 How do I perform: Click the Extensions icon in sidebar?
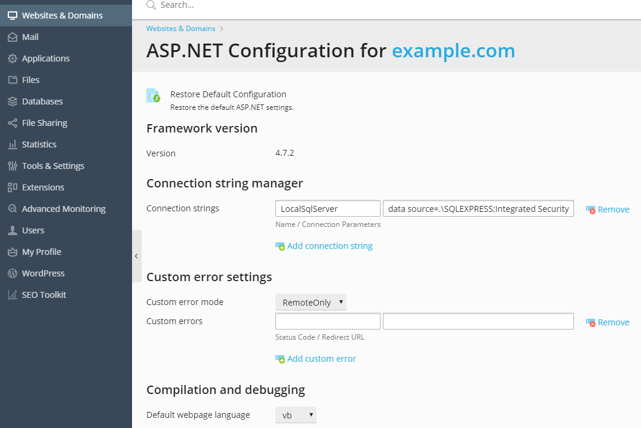pos(13,187)
